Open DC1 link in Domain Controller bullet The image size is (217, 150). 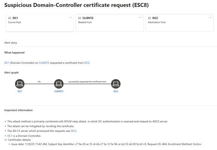[x=10, y=136]
